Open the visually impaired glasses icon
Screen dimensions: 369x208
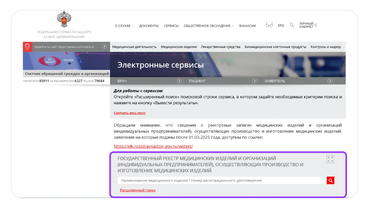269,25
